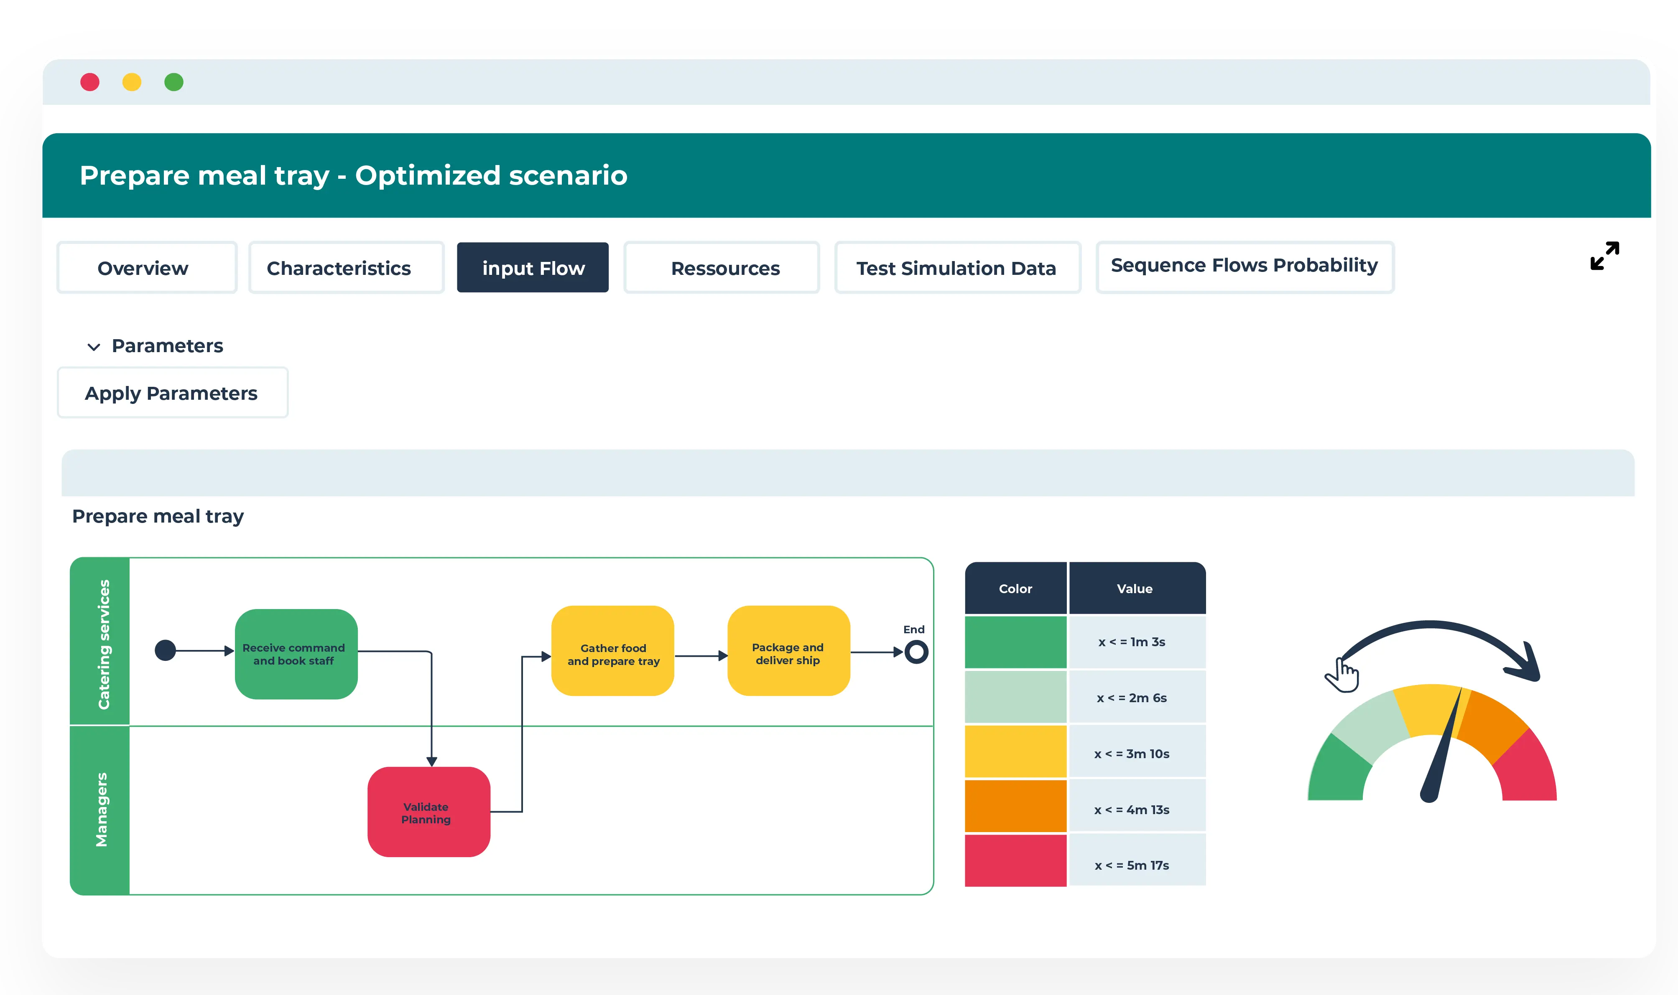
Task: Click the value 'x < = 1m 3s'
Action: (x=1131, y=642)
